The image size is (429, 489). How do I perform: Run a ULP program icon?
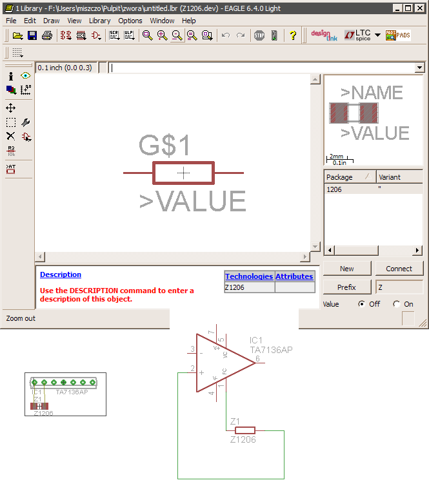129,35
